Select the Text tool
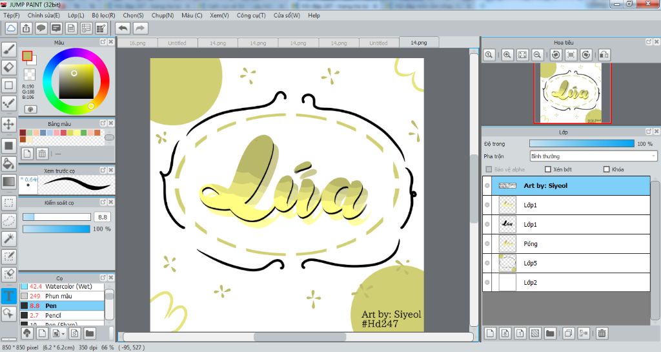 tap(9, 296)
